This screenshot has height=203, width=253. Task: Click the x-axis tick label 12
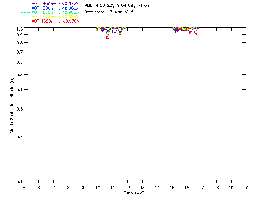[127, 188]
